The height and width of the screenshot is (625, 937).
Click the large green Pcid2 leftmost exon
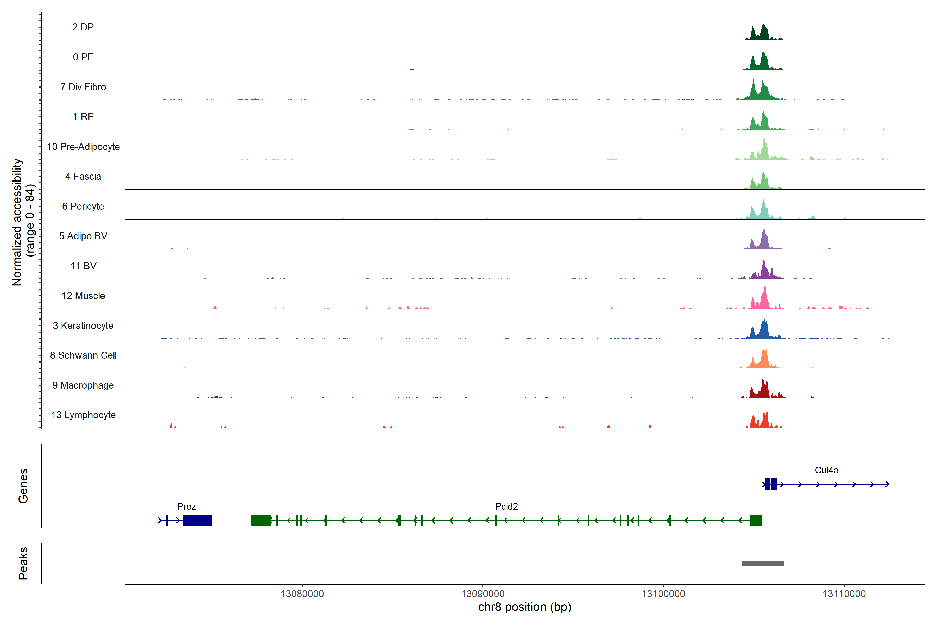[261, 520]
